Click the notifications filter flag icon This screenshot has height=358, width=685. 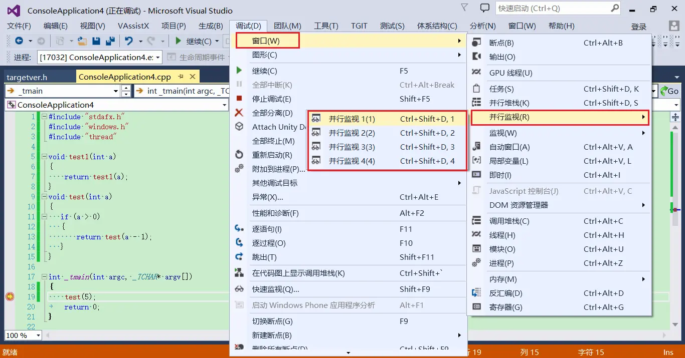(x=464, y=8)
